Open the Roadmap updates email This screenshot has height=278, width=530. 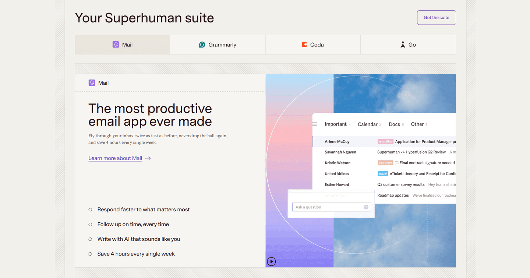[x=416, y=196]
